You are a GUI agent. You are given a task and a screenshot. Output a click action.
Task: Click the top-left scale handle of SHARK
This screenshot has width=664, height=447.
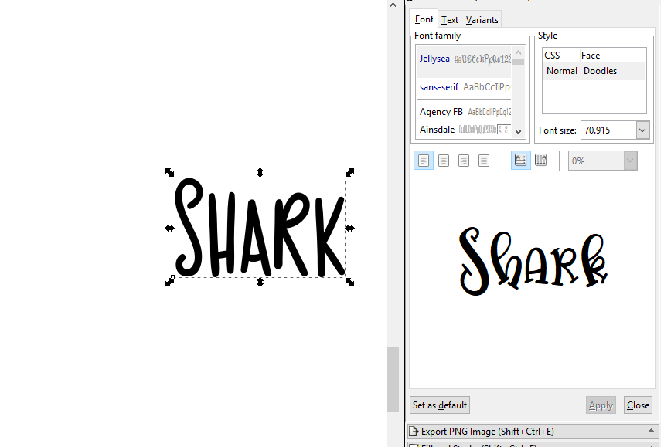click(x=170, y=173)
